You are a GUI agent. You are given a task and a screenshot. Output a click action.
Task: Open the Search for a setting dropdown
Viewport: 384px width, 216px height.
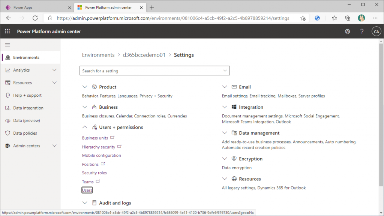[154, 71]
